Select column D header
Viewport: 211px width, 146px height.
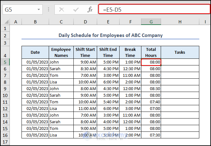(x=85, y=22)
